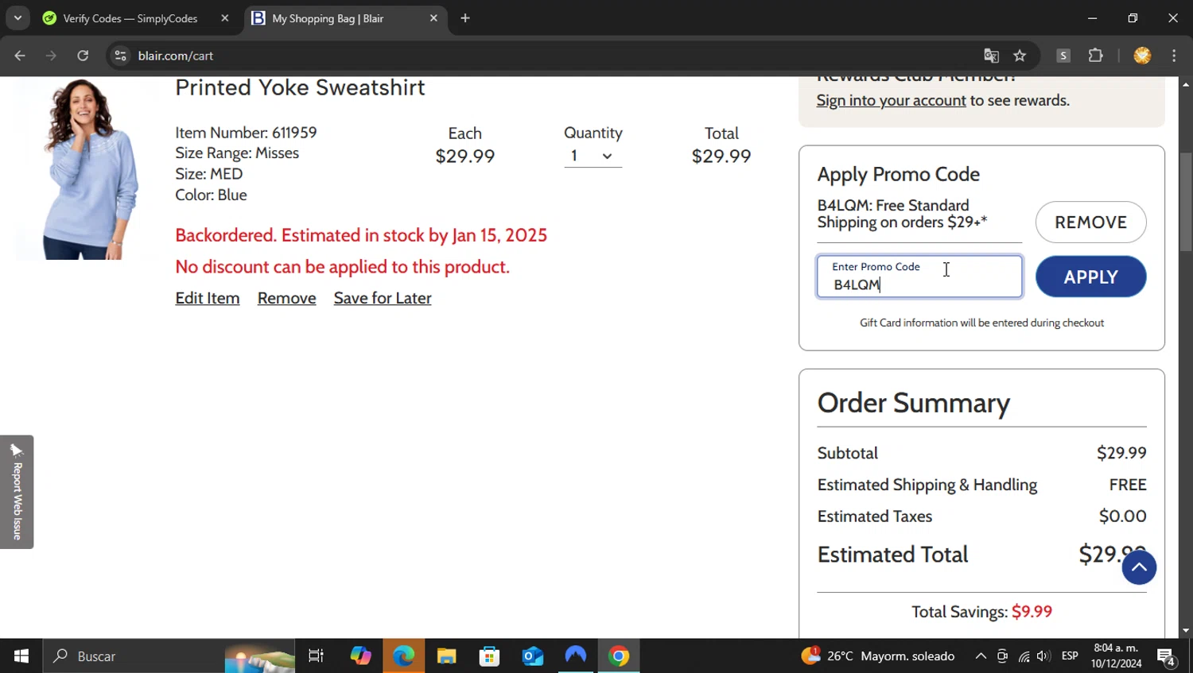The height and width of the screenshot is (673, 1193).
Task: Open File Explorer from the taskbar
Action: tap(446, 656)
